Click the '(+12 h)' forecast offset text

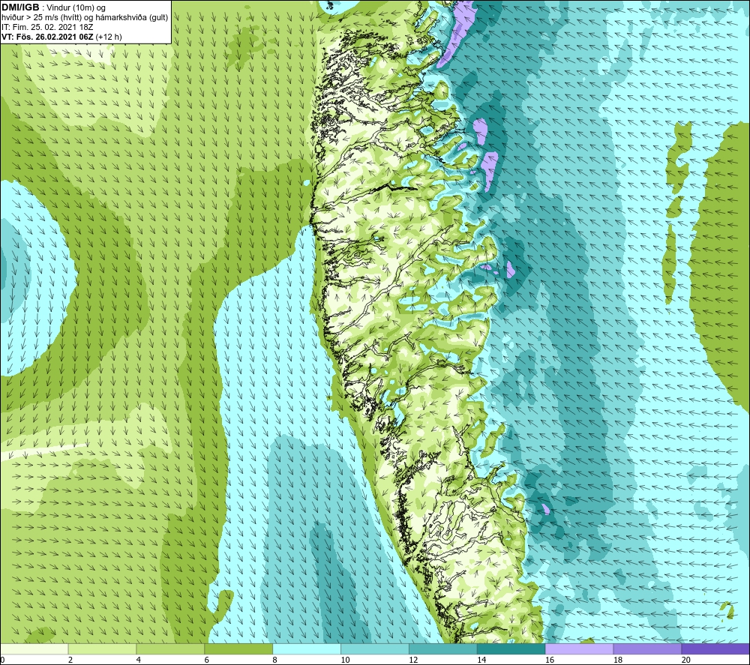click(x=109, y=37)
